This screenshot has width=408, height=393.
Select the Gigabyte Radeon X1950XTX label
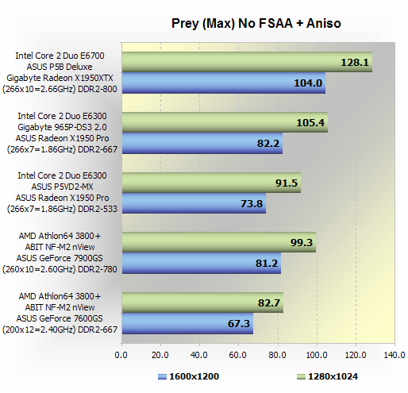coord(60,78)
